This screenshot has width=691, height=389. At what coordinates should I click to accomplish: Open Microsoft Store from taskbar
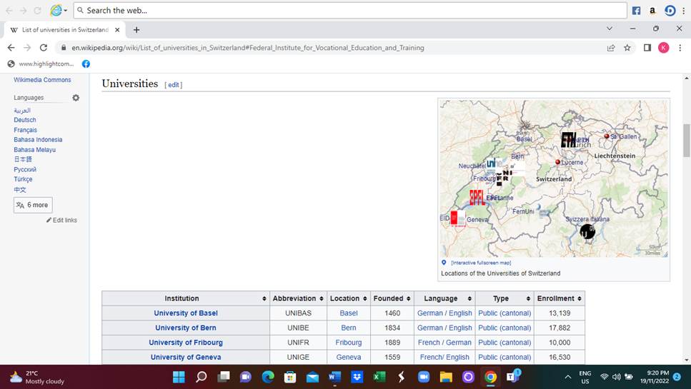click(x=290, y=377)
